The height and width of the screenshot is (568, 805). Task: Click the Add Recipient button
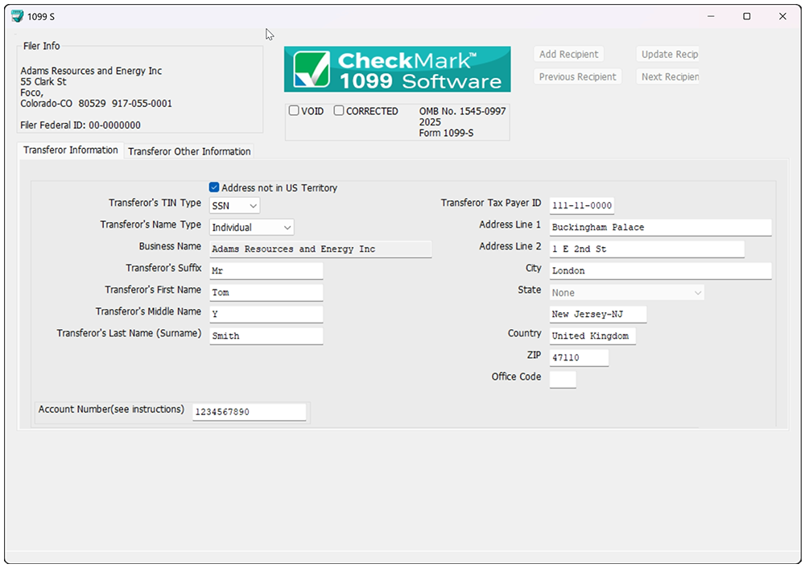click(568, 55)
